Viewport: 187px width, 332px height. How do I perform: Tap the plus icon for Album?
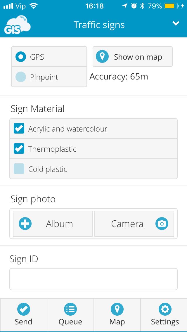click(x=25, y=224)
